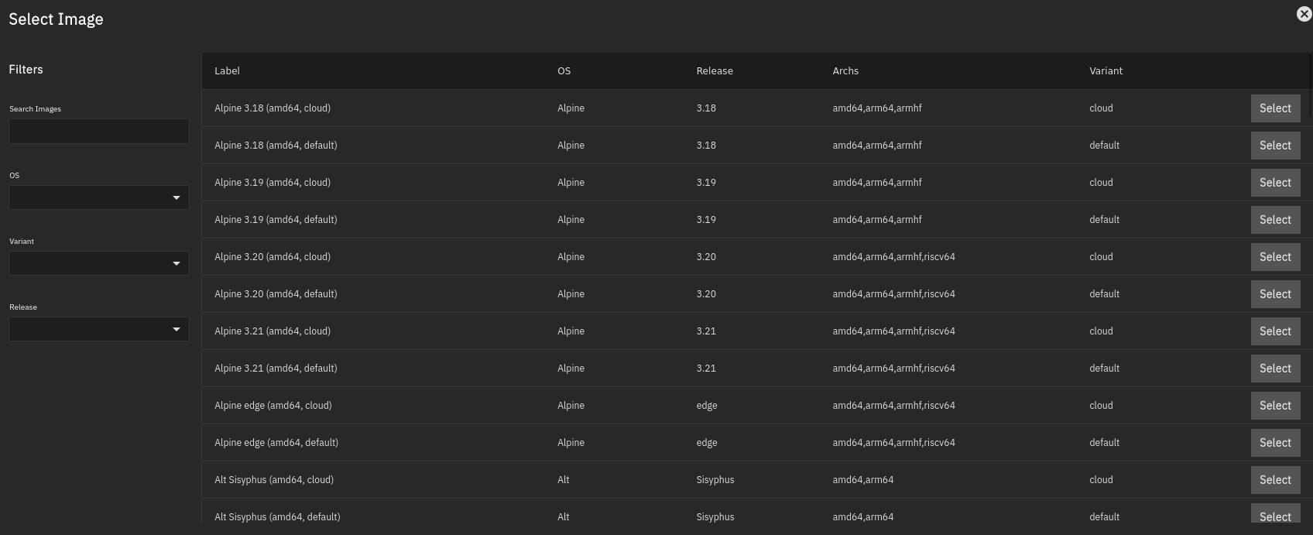
Task: Select Alpine 3.18 (amd64, default) image
Action: point(1275,146)
